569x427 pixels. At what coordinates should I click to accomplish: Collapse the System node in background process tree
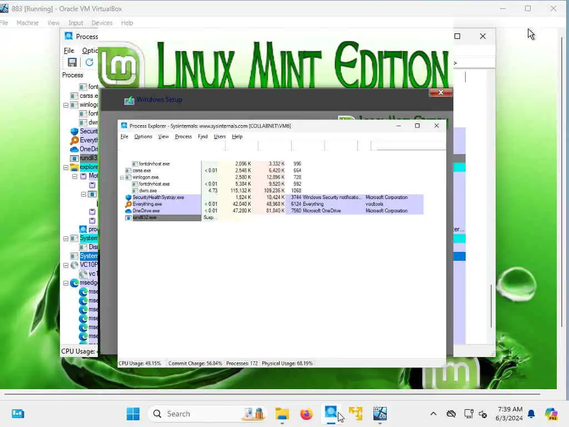(66, 239)
